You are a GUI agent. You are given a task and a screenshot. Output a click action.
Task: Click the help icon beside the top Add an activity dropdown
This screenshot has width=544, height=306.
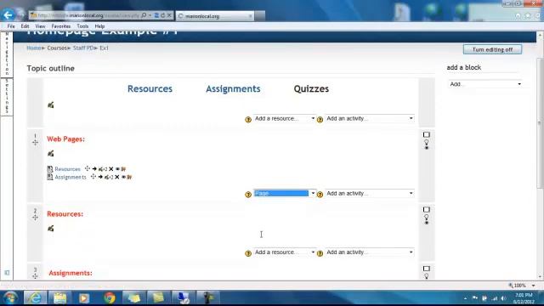point(320,120)
